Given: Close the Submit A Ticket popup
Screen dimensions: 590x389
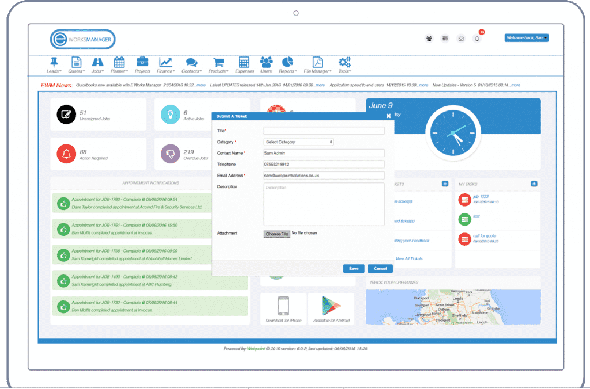Looking at the screenshot, I should click(389, 116).
